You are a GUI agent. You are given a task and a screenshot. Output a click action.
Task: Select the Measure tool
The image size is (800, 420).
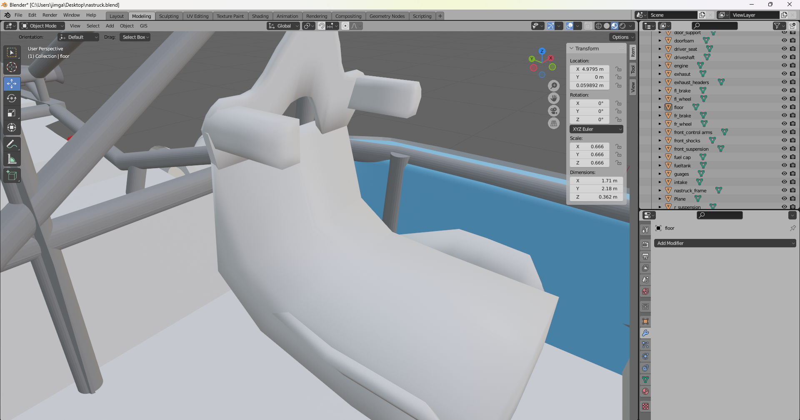[12, 159]
